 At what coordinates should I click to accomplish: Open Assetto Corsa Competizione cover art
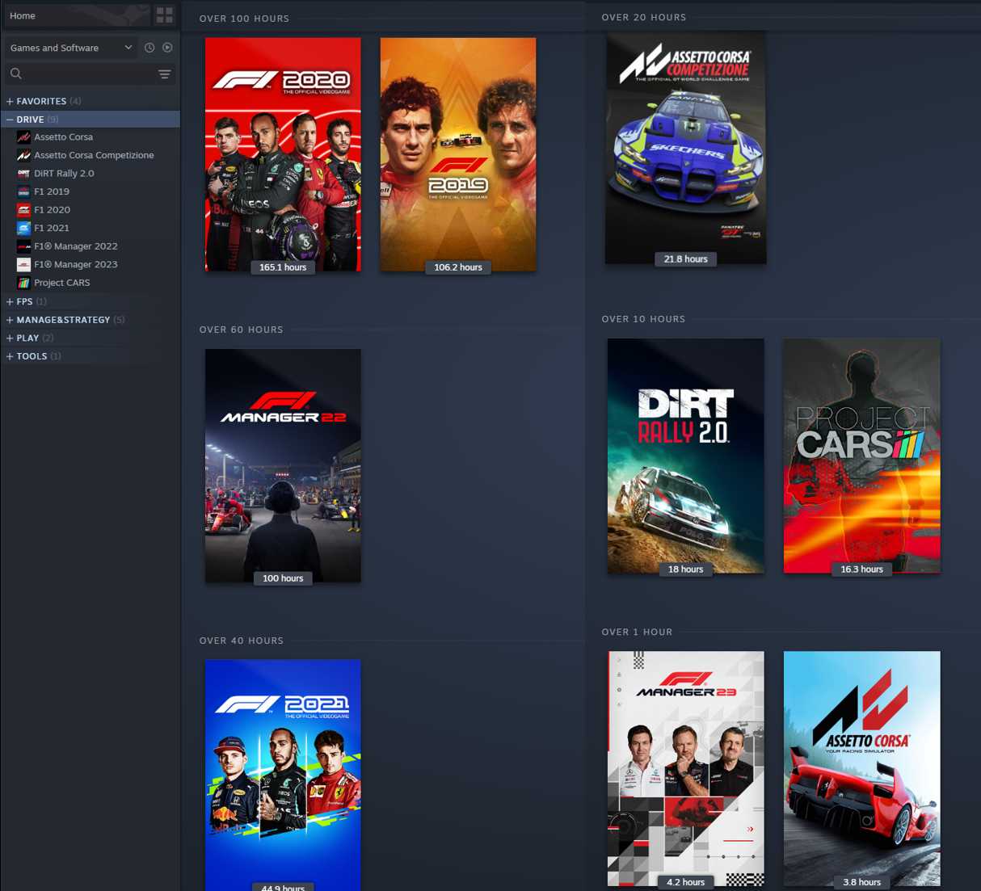point(686,148)
